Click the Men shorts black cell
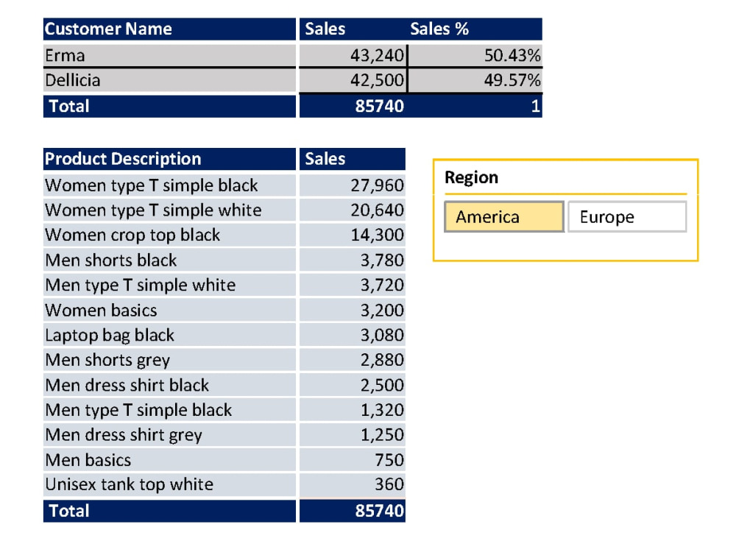Screen dimensions: 736x552 (x=169, y=260)
